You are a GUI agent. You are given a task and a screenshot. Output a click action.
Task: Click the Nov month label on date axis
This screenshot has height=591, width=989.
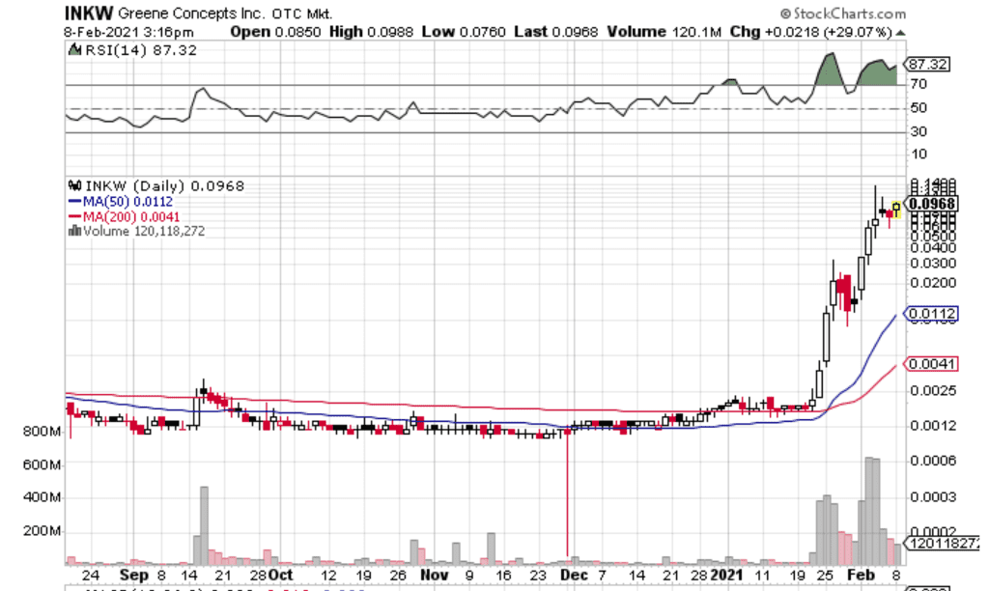point(434,576)
